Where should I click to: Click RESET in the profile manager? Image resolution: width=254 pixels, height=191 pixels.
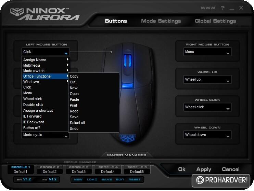(x=135, y=179)
